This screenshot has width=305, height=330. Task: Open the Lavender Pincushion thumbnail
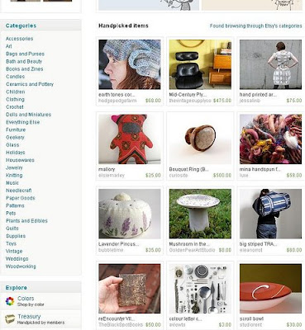(x=130, y=214)
